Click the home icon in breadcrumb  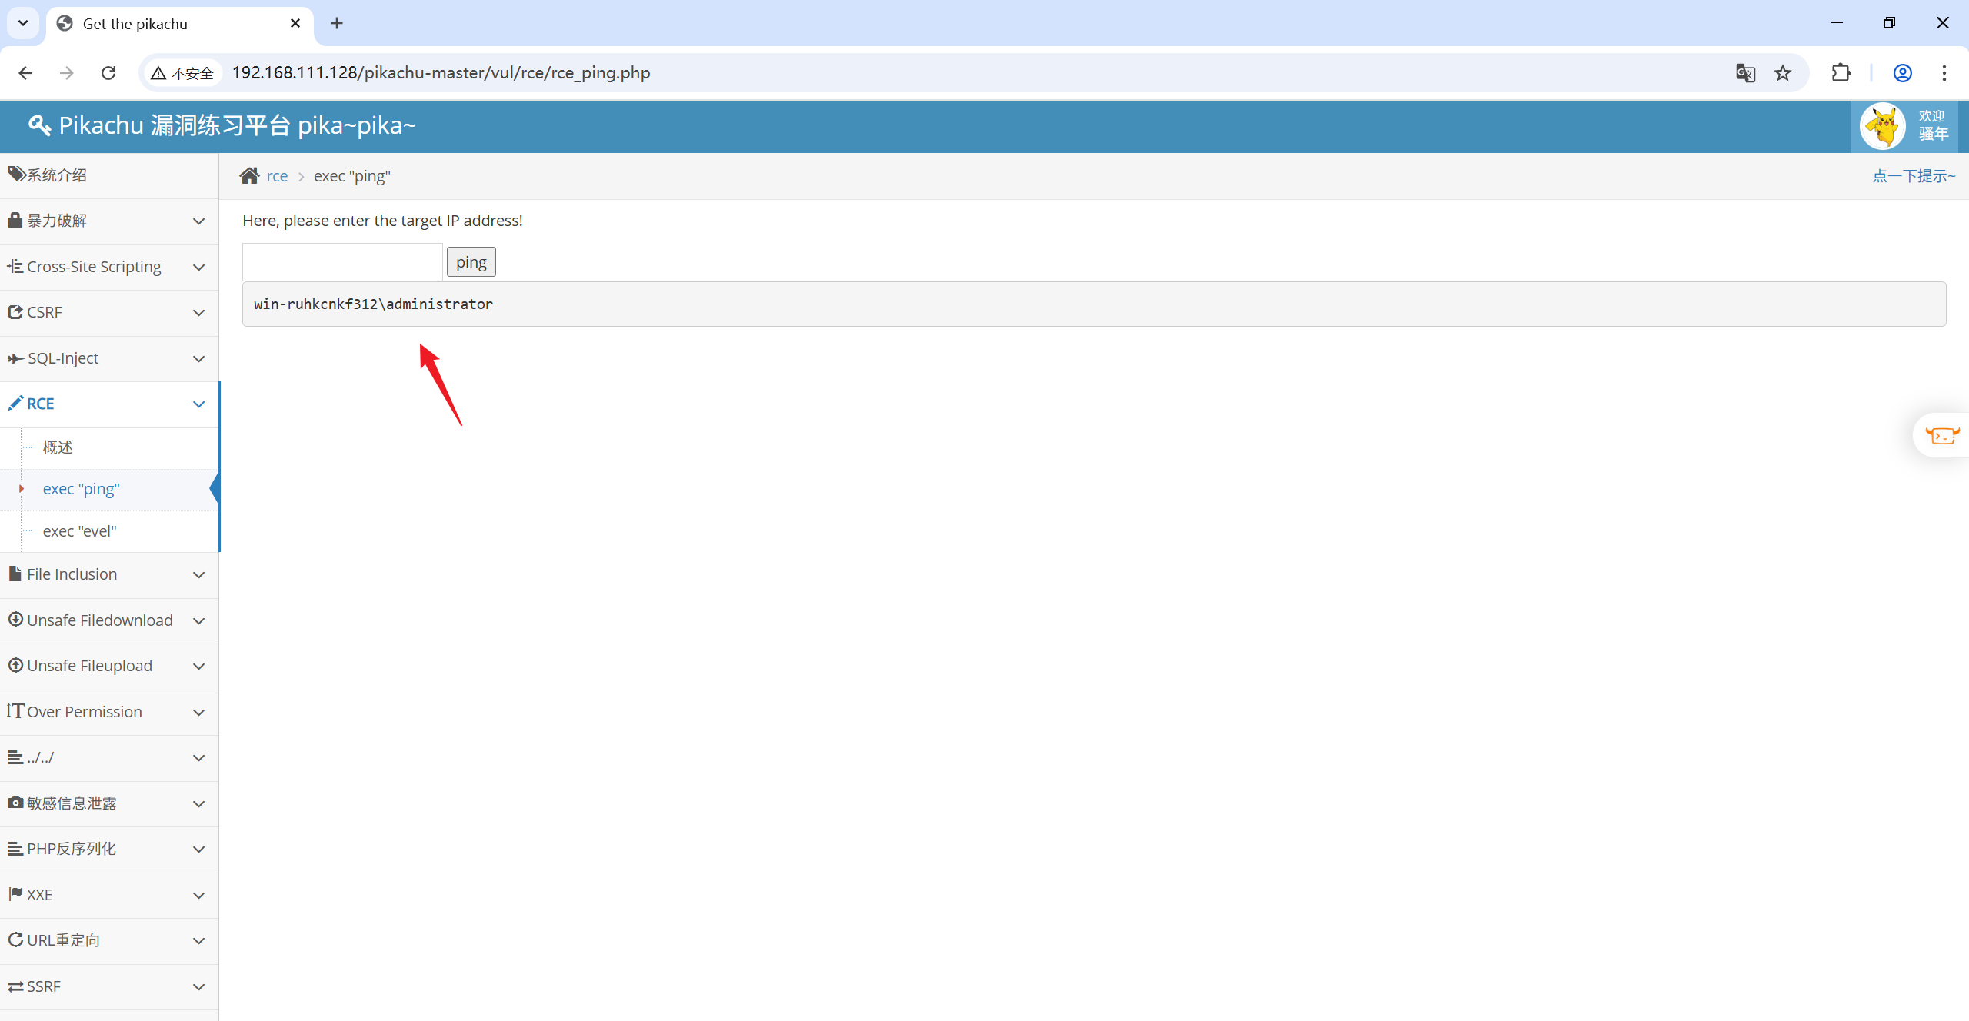[x=249, y=176]
